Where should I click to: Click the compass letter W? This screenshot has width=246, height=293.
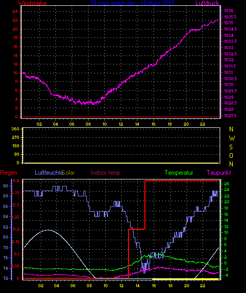click(x=232, y=138)
